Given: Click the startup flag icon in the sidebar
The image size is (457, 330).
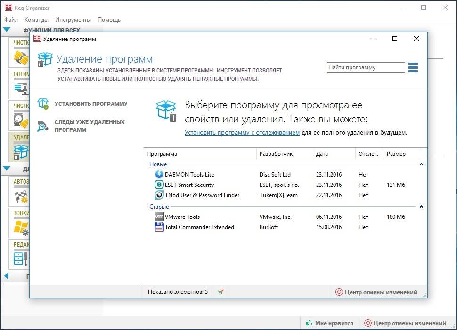Looking at the screenshot, I should click(x=21, y=196).
